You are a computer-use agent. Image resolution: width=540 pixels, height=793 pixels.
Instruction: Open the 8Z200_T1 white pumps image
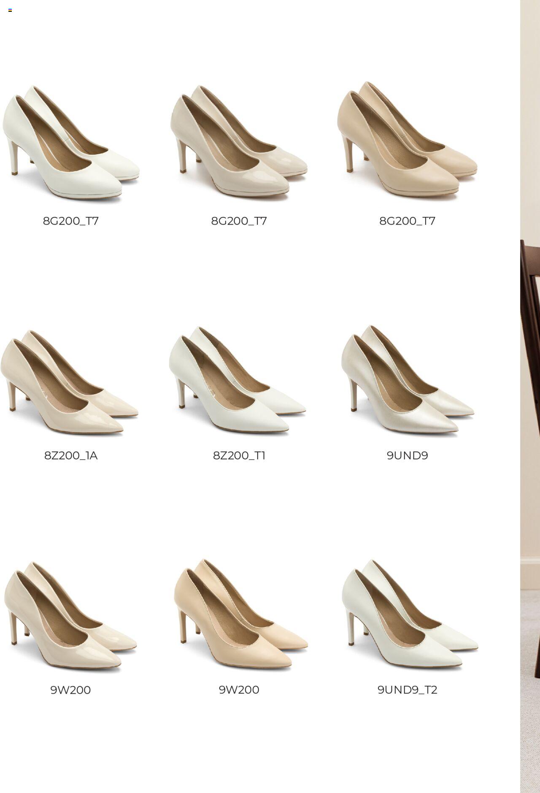[x=238, y=381]
